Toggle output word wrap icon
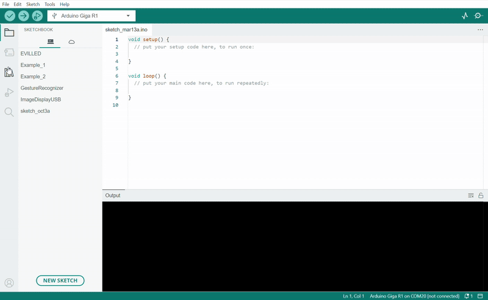 point(471,196)
